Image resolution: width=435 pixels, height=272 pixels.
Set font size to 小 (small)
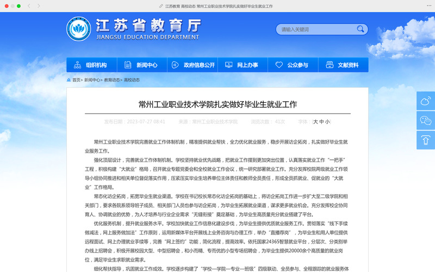[x=327, y=122]
